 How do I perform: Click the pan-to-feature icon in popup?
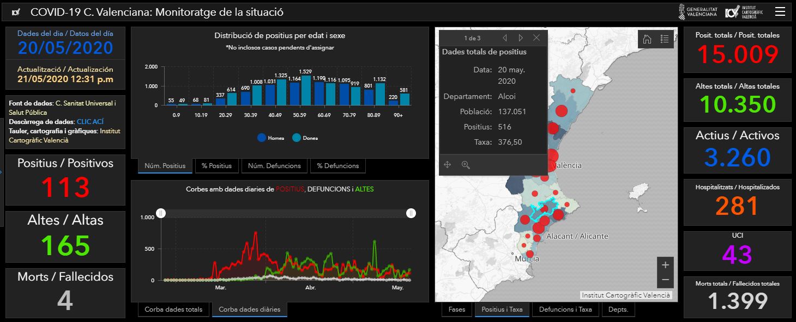click(x=448, y=165)
